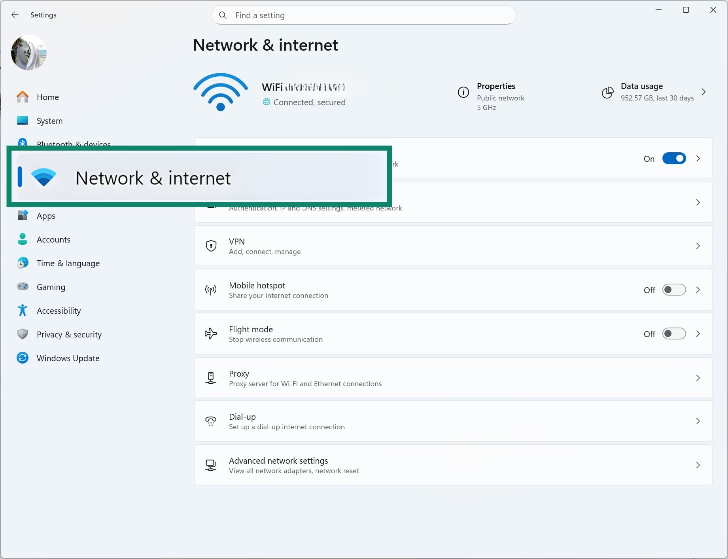
Task: Expand the Authentication, IP and DNS settings row chevron
Action: (x=698, y=203)
